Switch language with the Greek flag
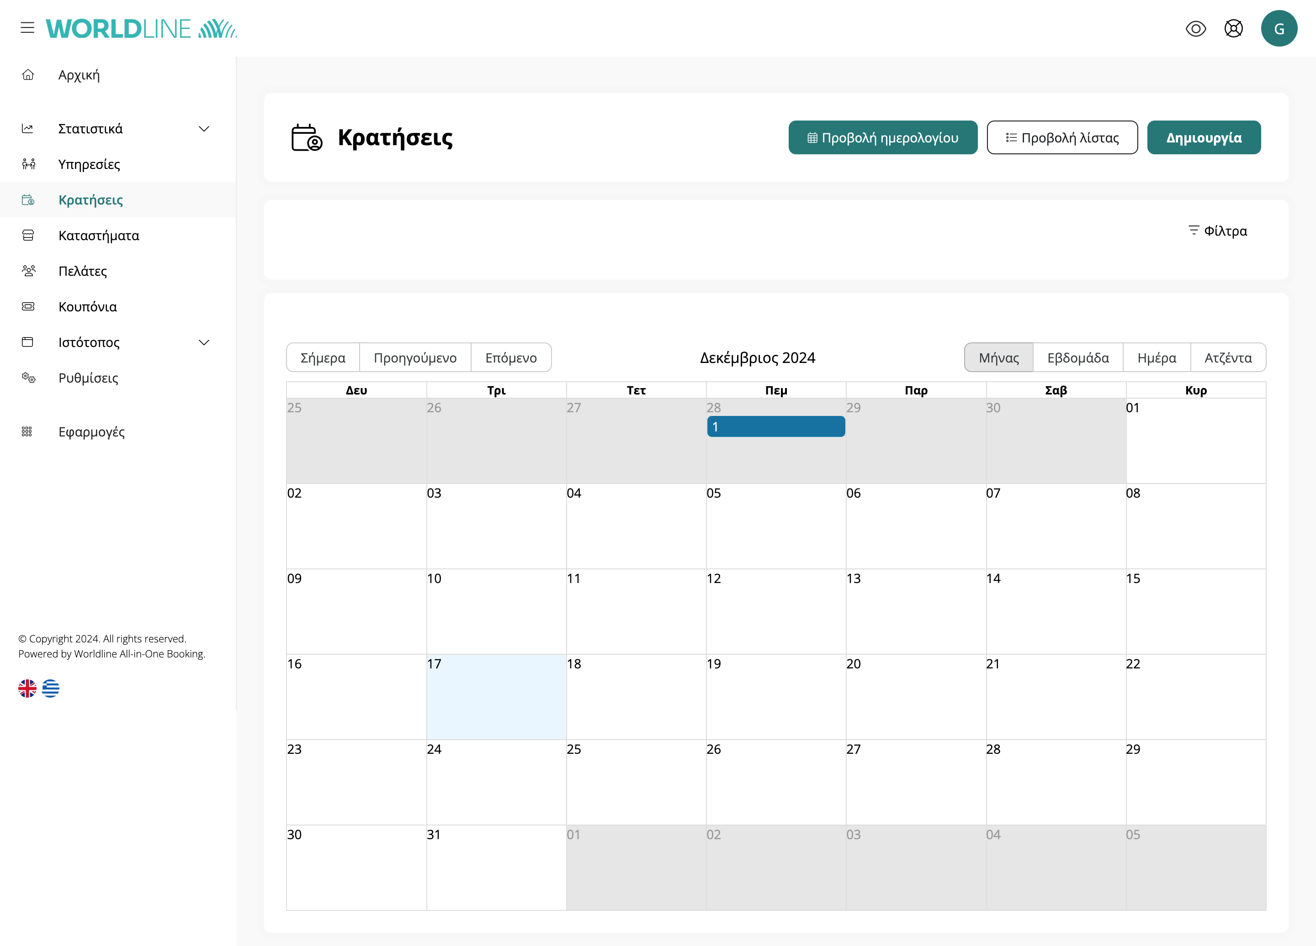This screenshot has height=946, width=1316. click(50, 688)
